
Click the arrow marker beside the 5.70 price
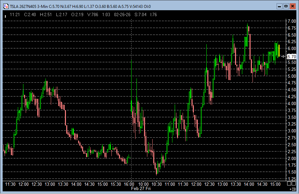283,56
